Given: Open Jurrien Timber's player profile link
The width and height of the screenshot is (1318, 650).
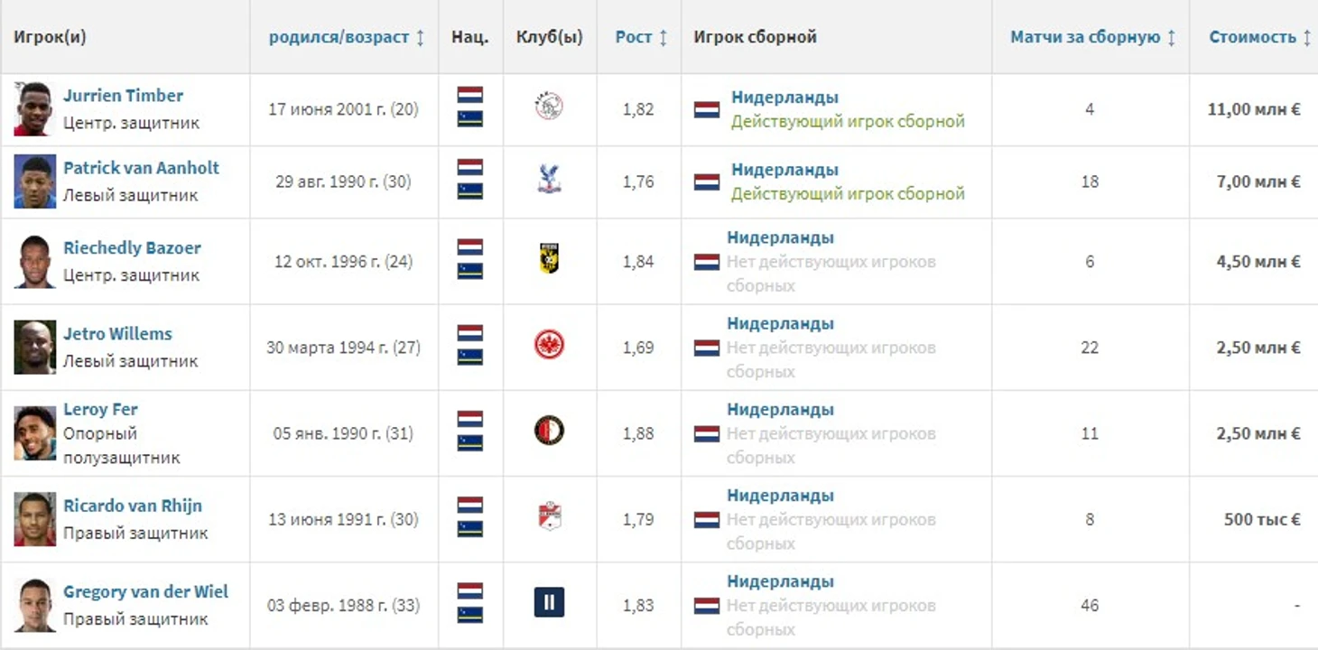Looking at the screenshot, I should (123, 96).
